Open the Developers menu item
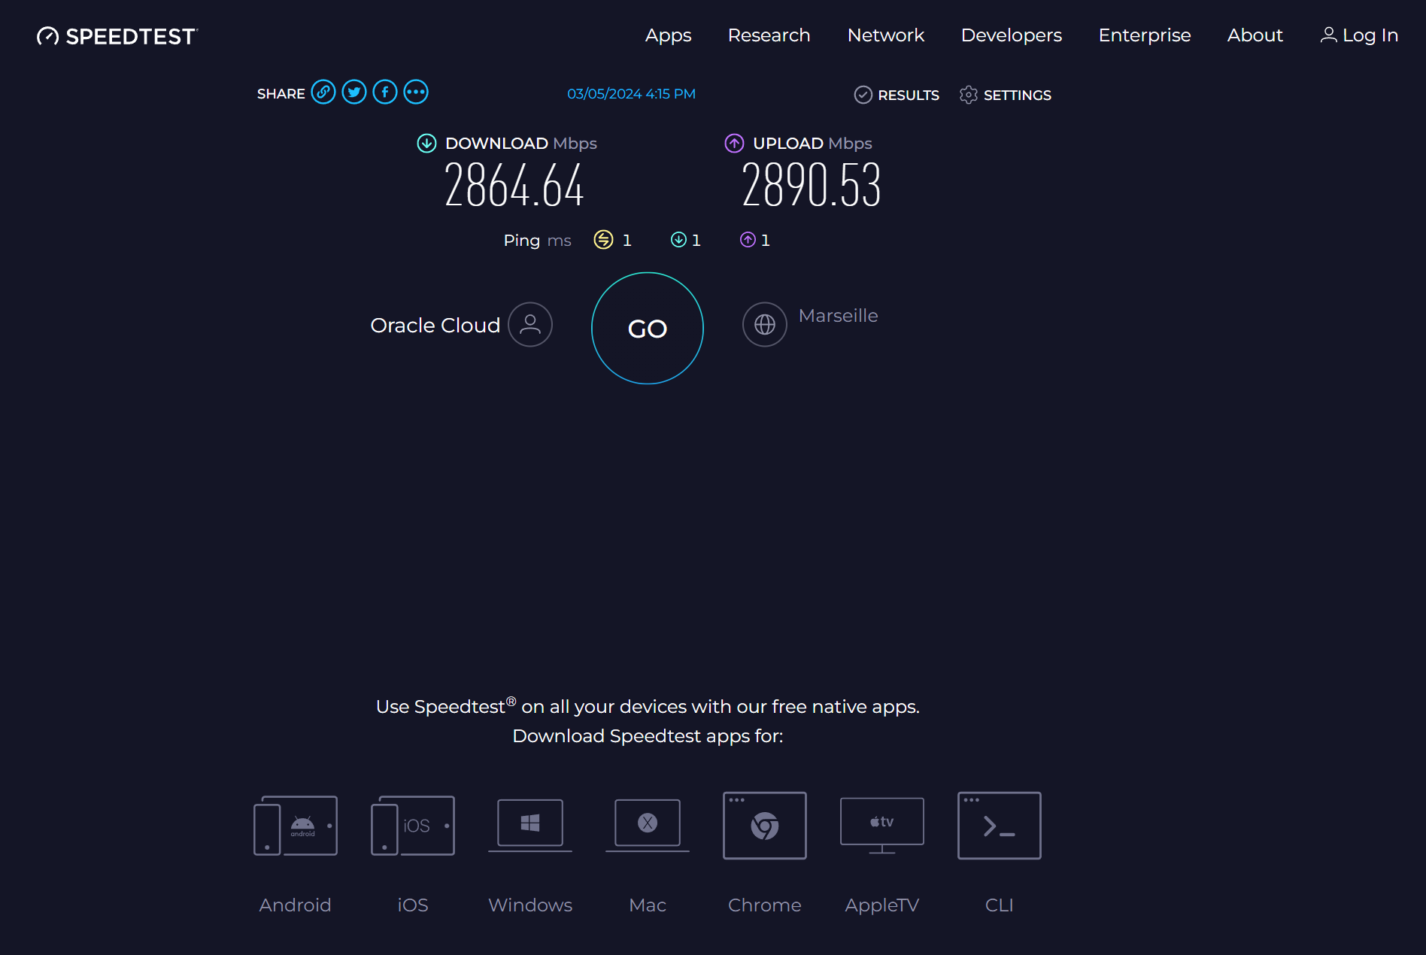Viewport: 1426px width, 955px height. pyautogui.click(x=1011, y=35)
